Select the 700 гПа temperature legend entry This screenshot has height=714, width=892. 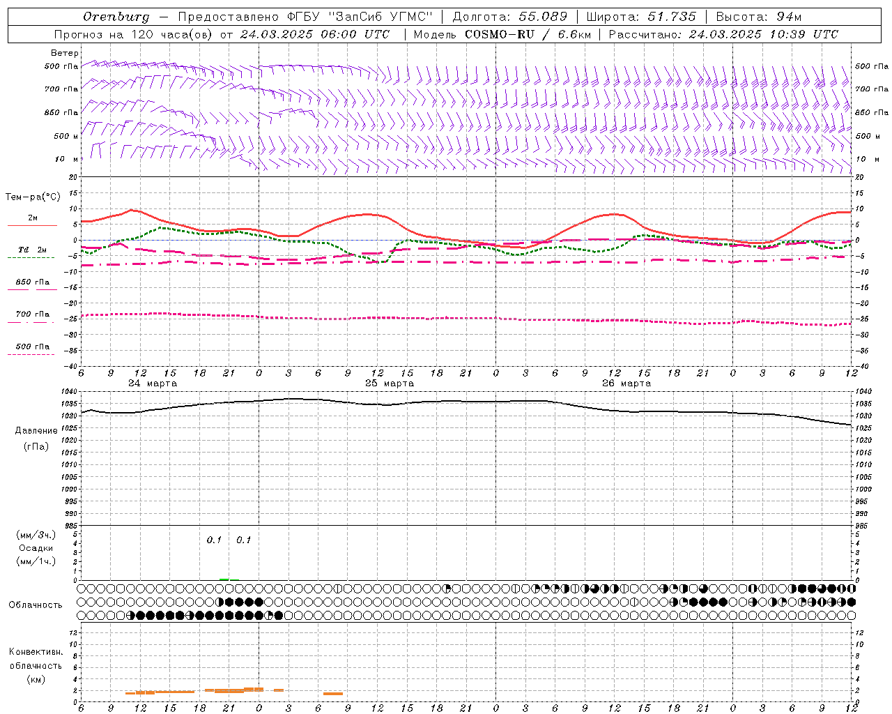click(32, 315)
